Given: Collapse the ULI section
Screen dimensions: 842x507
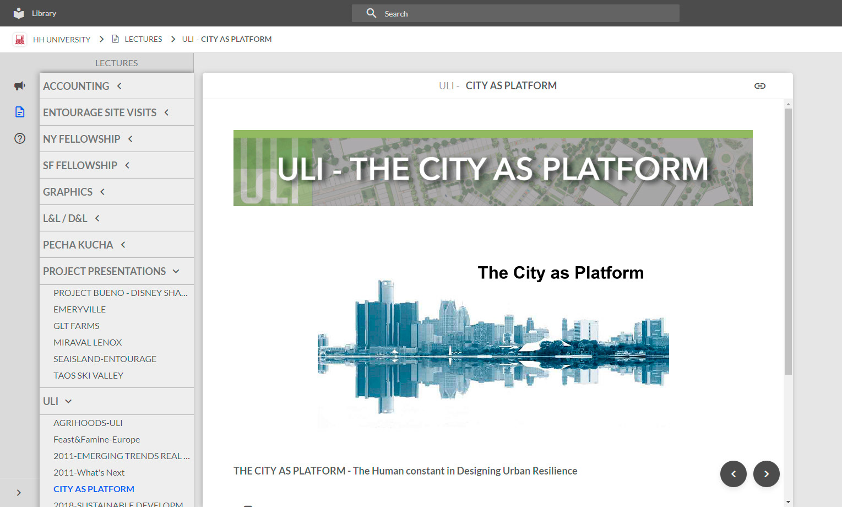Looking at the screenshot, I should (117, 401).
